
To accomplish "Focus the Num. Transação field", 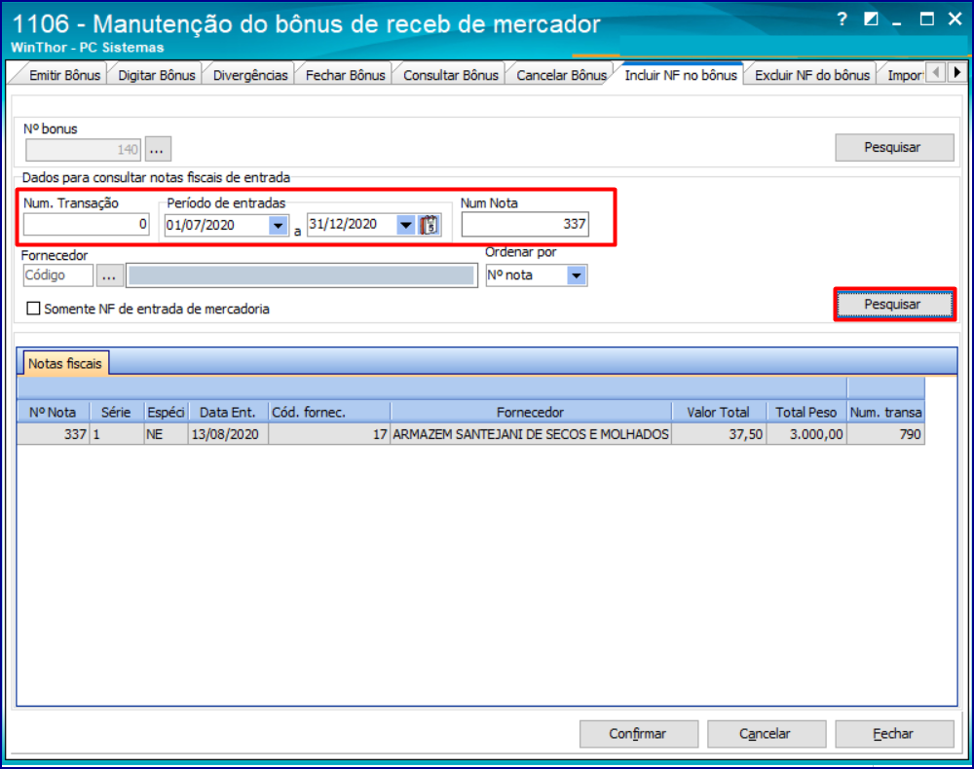I will 87,224.
